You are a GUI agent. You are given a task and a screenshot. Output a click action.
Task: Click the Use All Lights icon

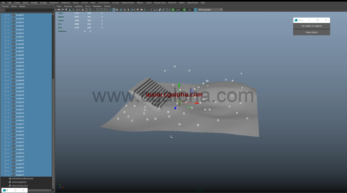(128, 10)
